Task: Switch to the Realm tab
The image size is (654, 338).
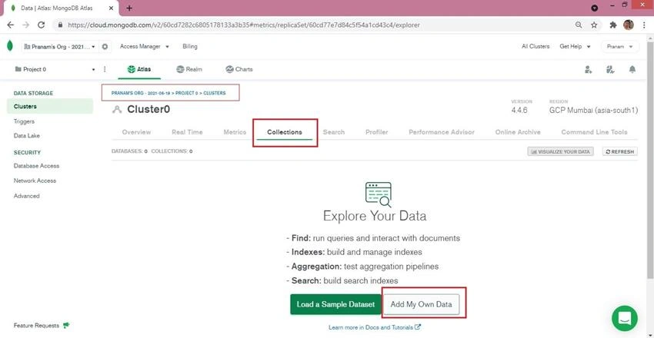Action: (189, 69)
